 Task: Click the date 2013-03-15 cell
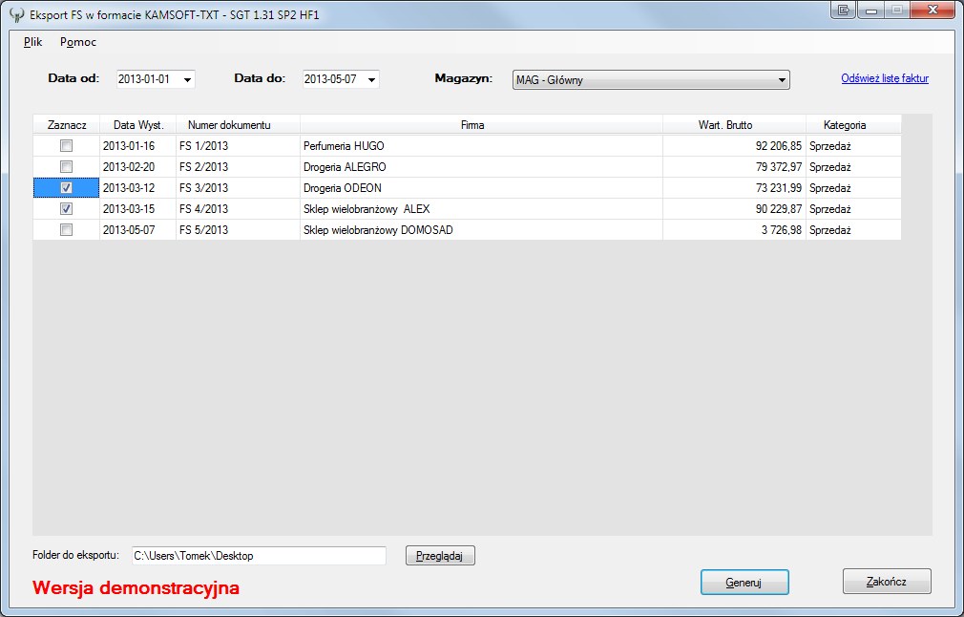coord(137,208)
